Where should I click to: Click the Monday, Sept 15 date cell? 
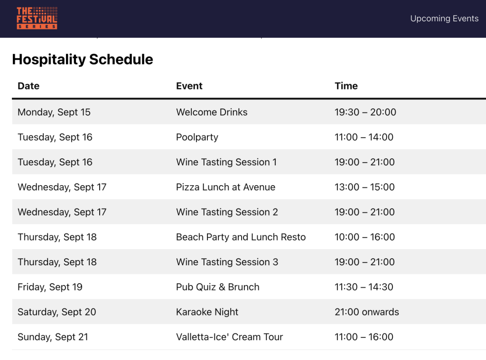(54, 112)
